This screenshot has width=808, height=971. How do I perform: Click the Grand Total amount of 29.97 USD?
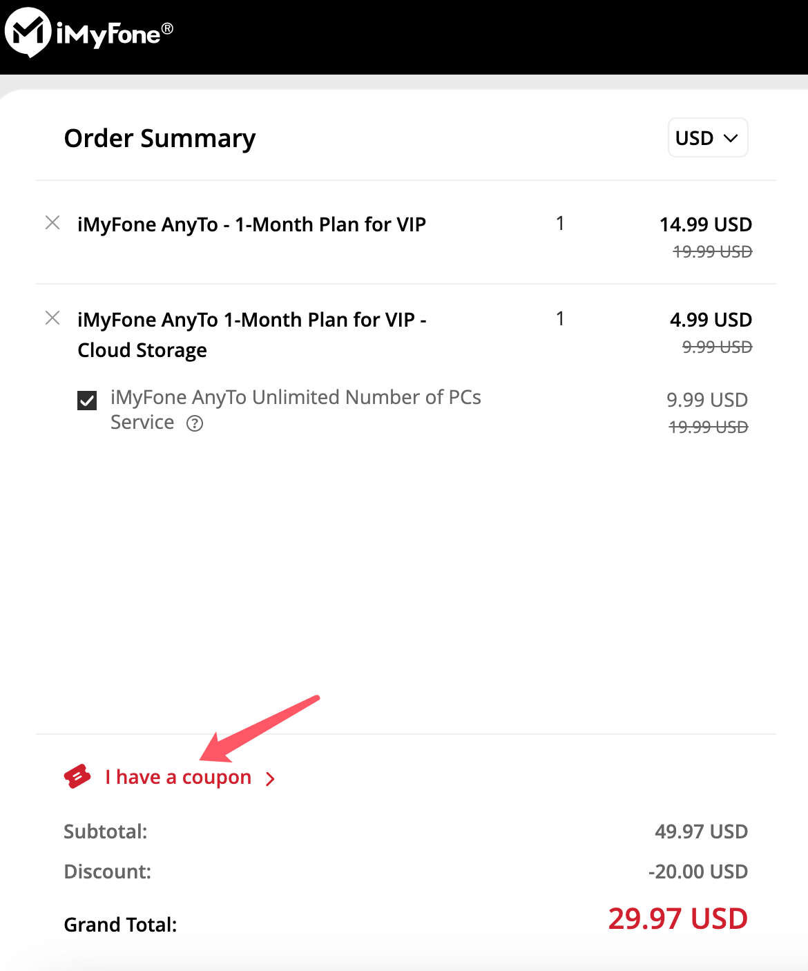(677, 918)
